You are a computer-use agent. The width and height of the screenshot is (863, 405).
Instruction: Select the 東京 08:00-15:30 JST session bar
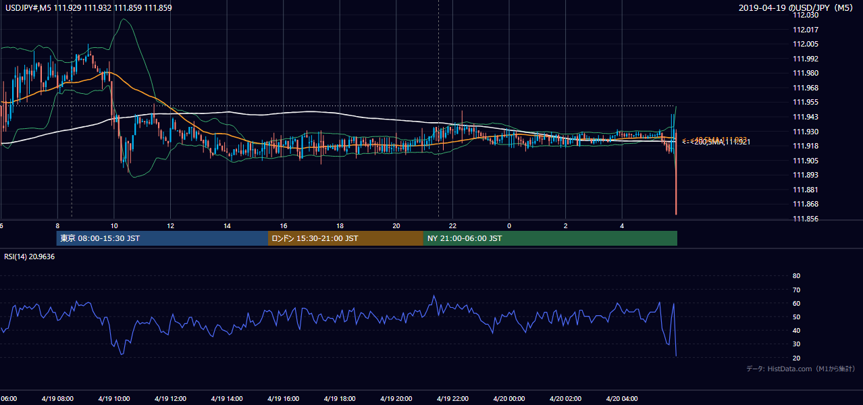(x=162, y=238)
